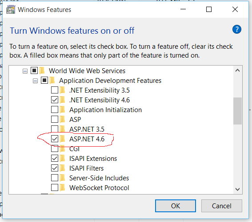Check the WebSocket Protocol checkbox

click(x=55, y=187)
